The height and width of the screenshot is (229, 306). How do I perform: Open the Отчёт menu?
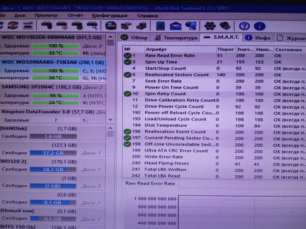(75, 16)
